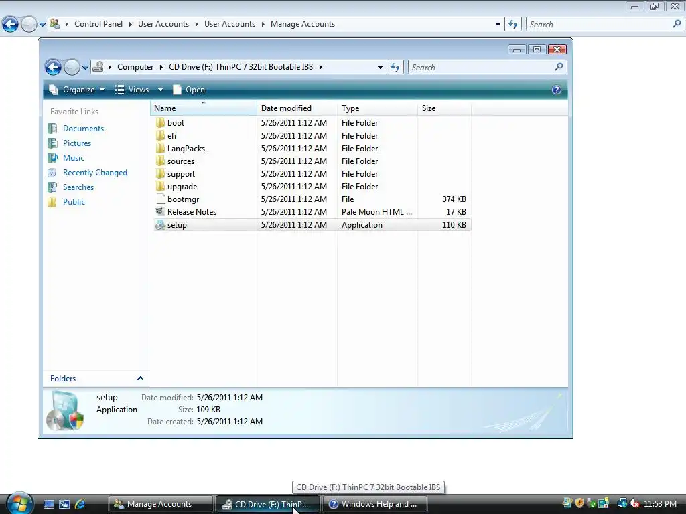Viewport: 686px width, 514px height.
Task: Sort by the Size column header
Action: (x=445, y=108)
